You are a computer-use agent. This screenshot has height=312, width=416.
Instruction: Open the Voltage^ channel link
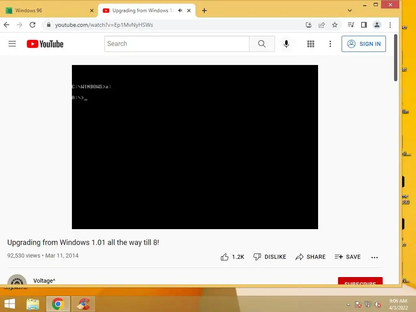pyautogui.click(x=44, y=280)
